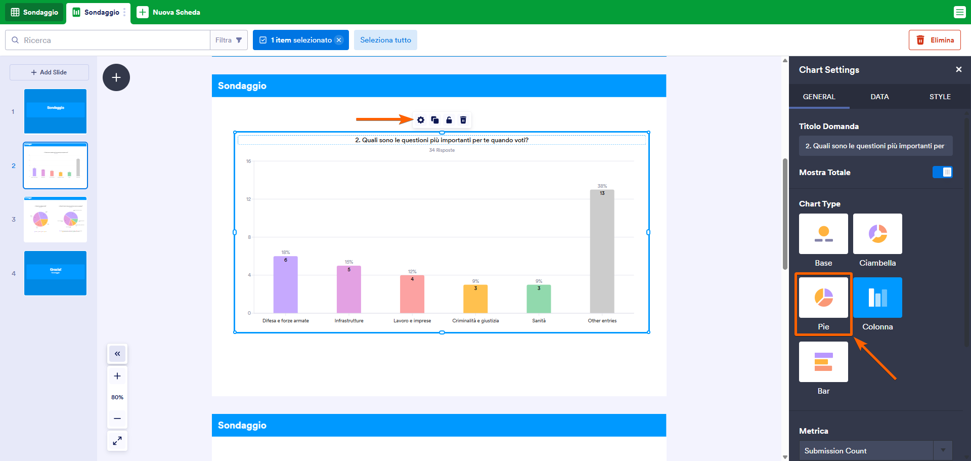Screen dimensions: 971x461
Task: Select the Base chart type
Action: point(823,234)
